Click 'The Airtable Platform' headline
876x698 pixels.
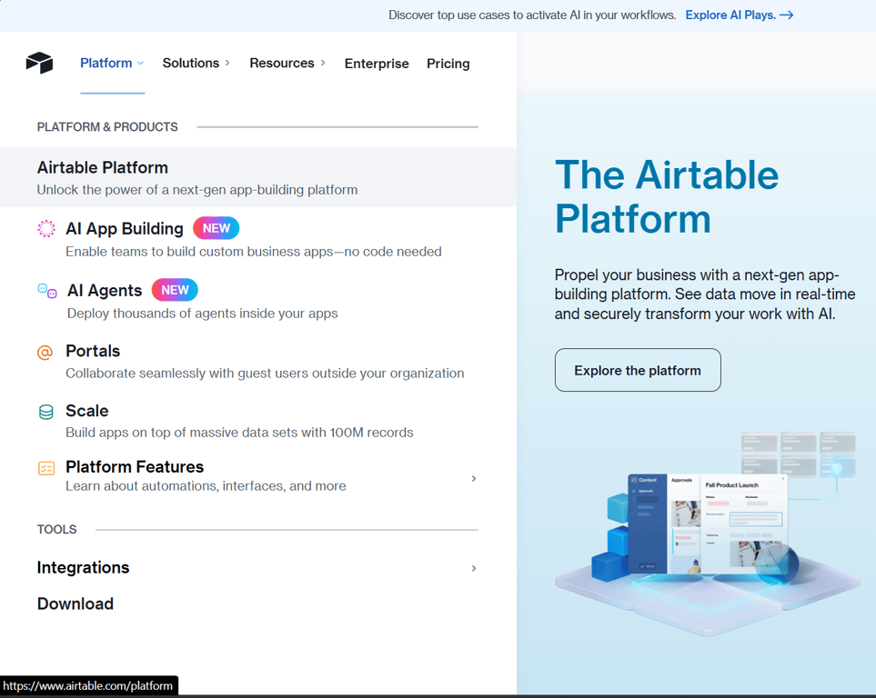(x=667, y=196)
